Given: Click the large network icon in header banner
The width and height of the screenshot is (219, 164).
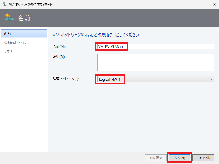Looking at the screenshot, I should pos(9,17).
